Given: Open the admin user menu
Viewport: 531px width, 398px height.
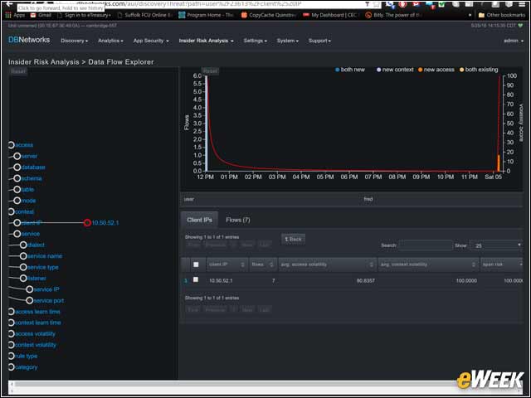Looking at the screenshot, I should [x=514, y=41].
